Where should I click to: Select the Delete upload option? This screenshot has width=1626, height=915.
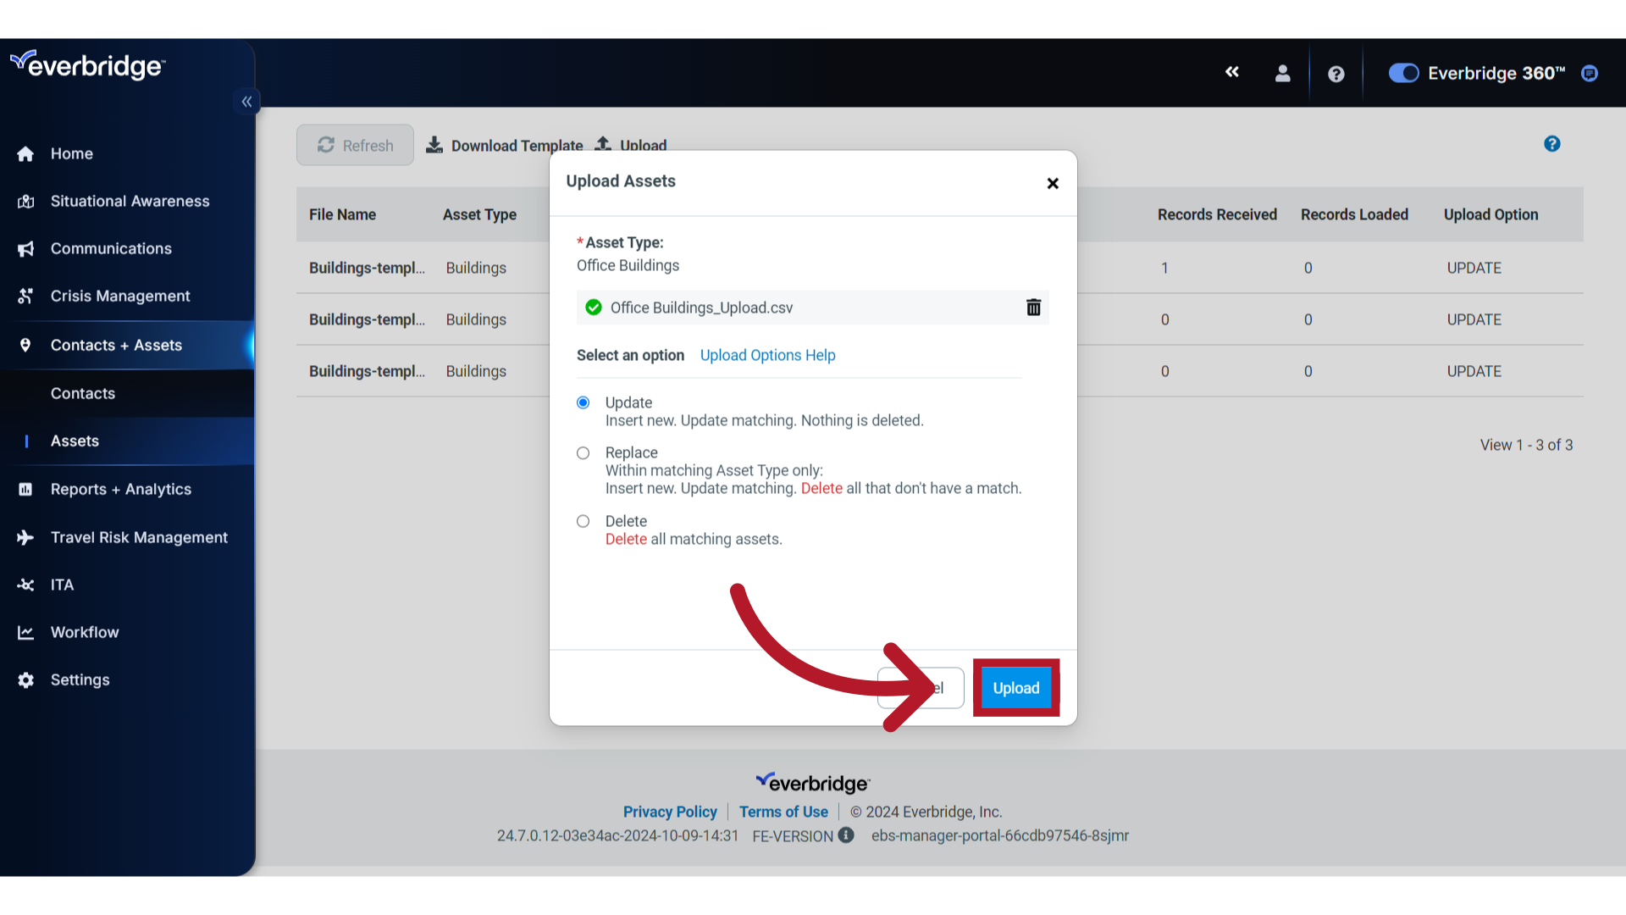583,521
